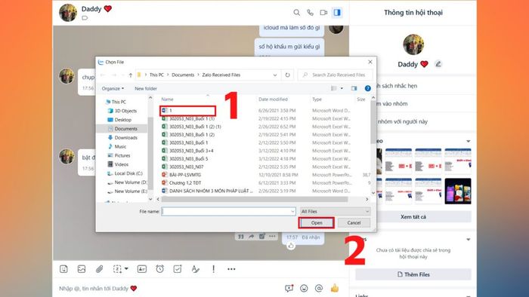
Task: Search messages with the magnifier icon
Action: click(x=296, y=13)
